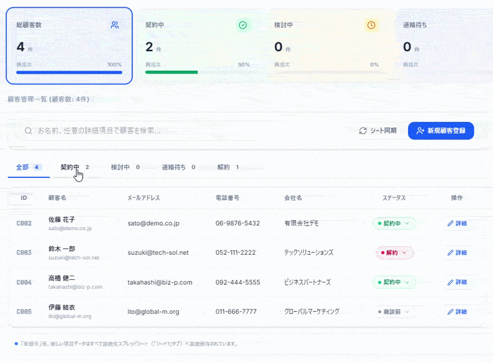
Task: Click company name テックソリューションズ
Action: coord(309,252)
